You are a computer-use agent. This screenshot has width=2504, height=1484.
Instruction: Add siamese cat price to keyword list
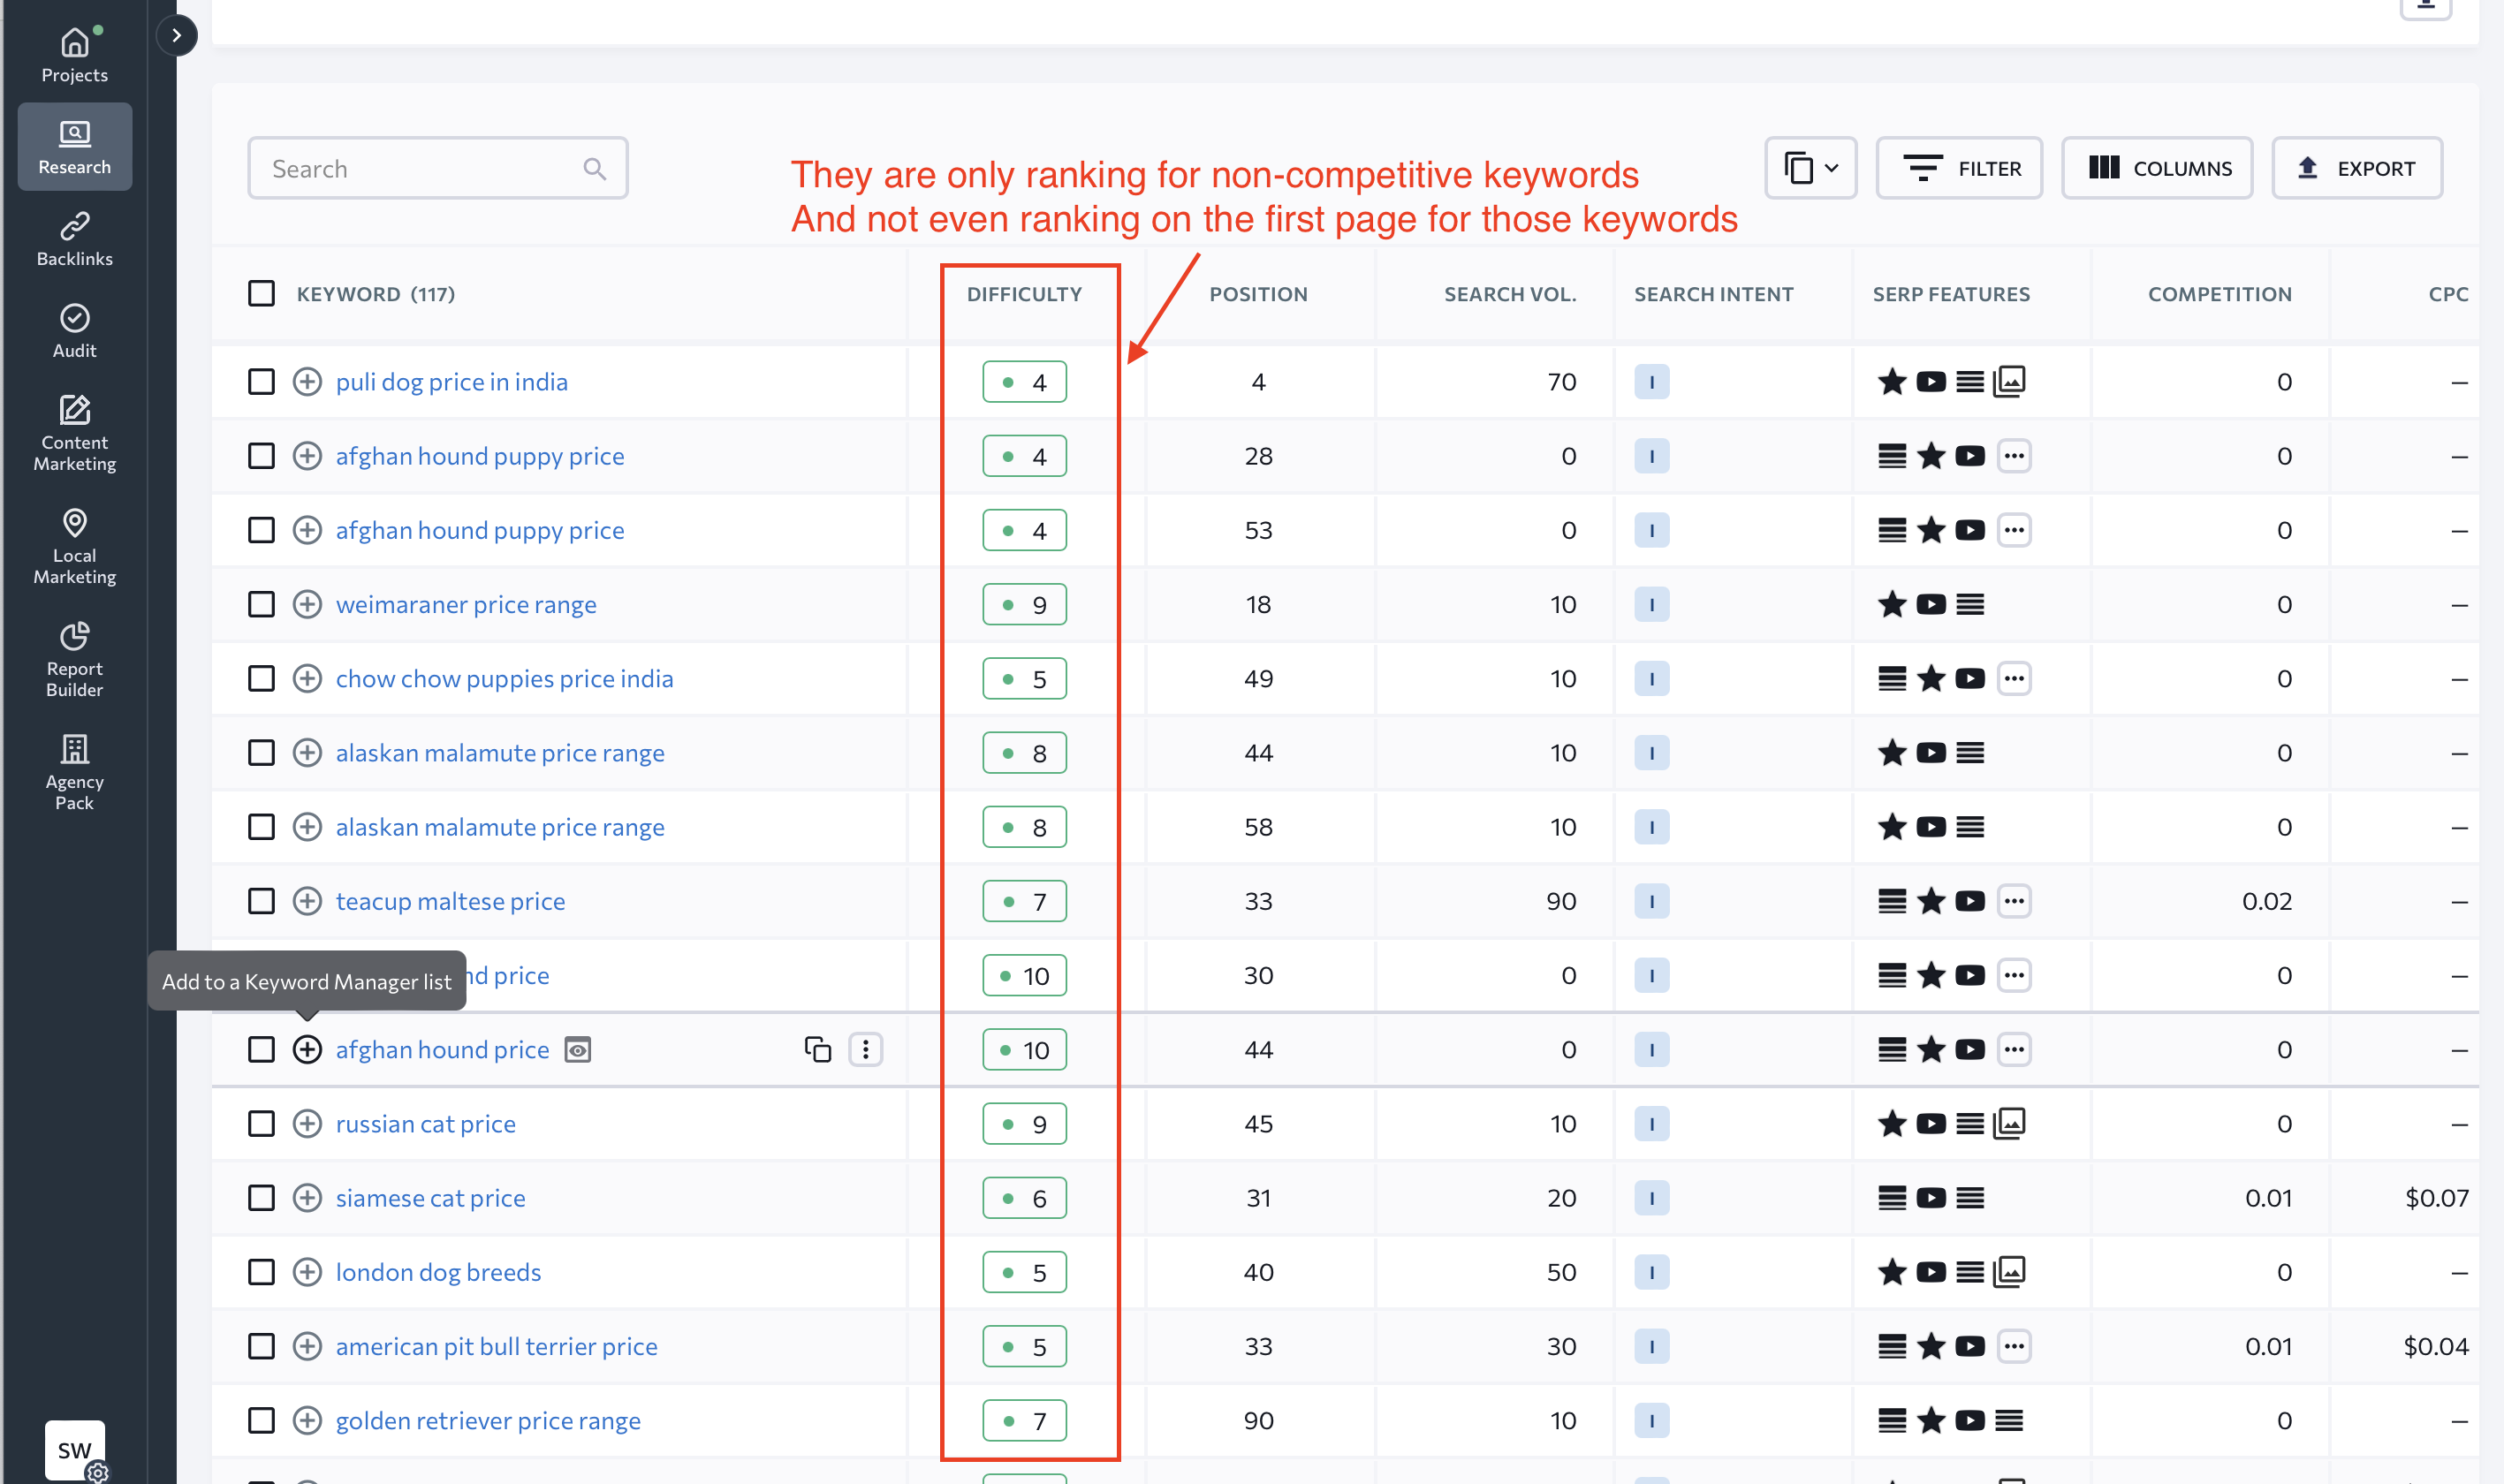307,1198
